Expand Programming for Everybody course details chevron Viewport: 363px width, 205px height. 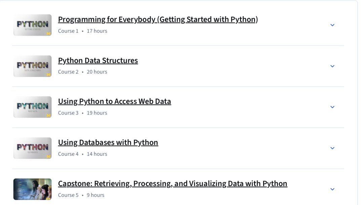pyautogui.click(x=332, y=25)
